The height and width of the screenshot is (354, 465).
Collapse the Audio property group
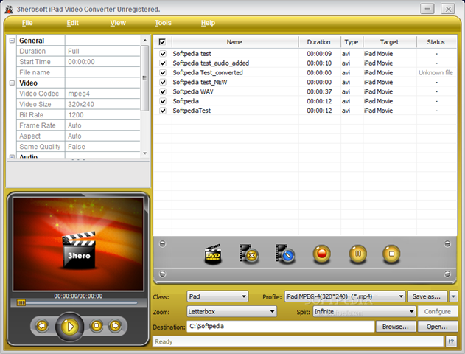12,156
